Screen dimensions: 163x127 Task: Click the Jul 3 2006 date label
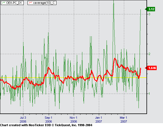[x=23, y=120]
